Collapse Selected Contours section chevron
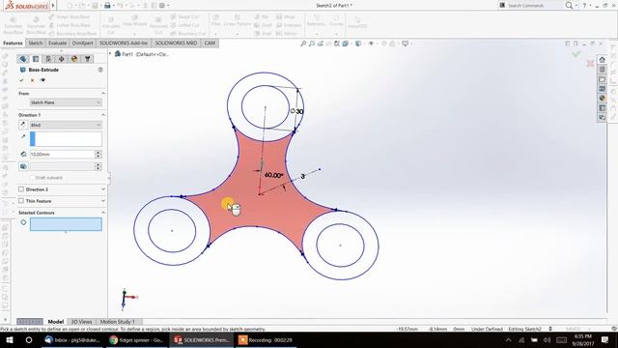Viewport: 618px width, 348px height. [x=103, y=213]
